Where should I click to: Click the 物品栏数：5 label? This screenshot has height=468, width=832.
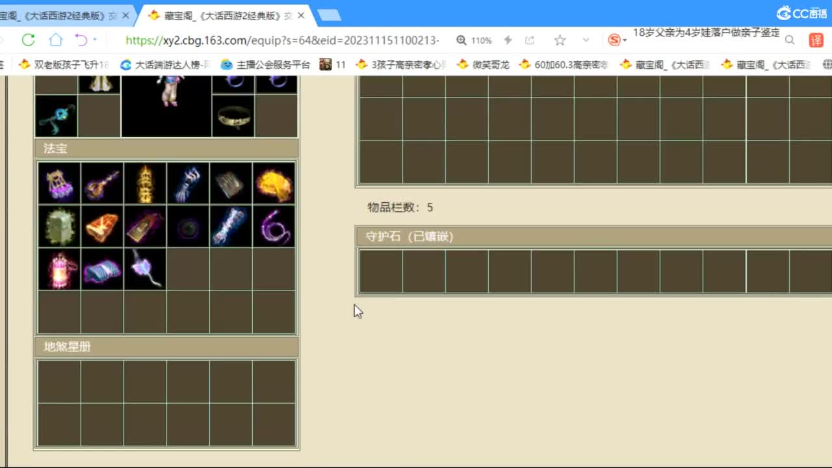click(400, 207)
